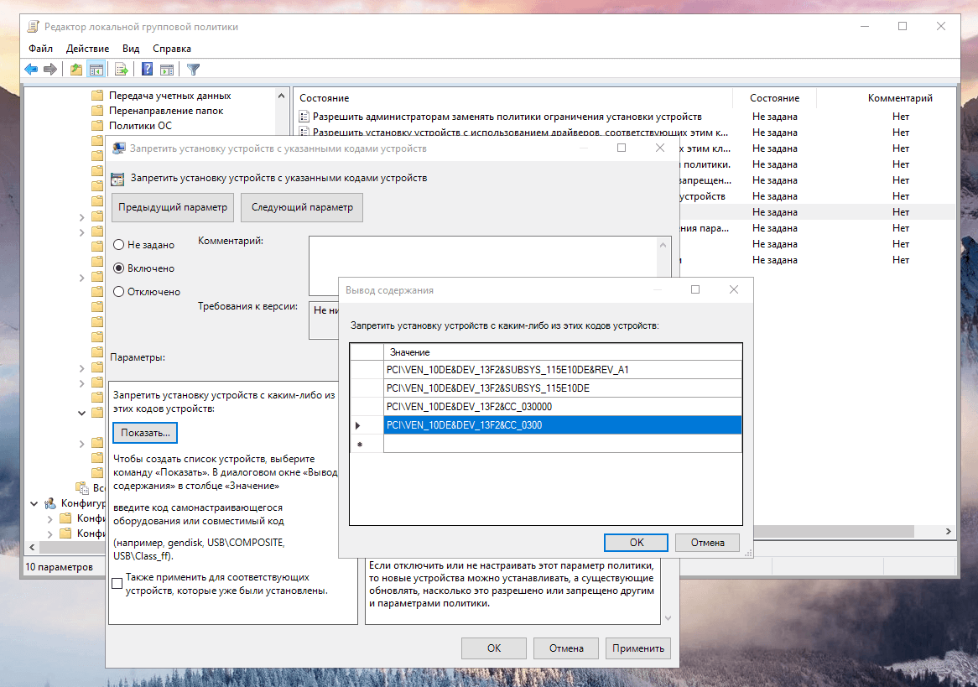Select the Не задано radio button
The height and width of the screenshot is (687, 978).
pos(118,245)
